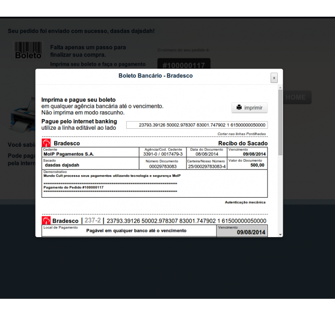Click large digitable line beside 237-2
The image size is (335, 315).
[186, 221]
